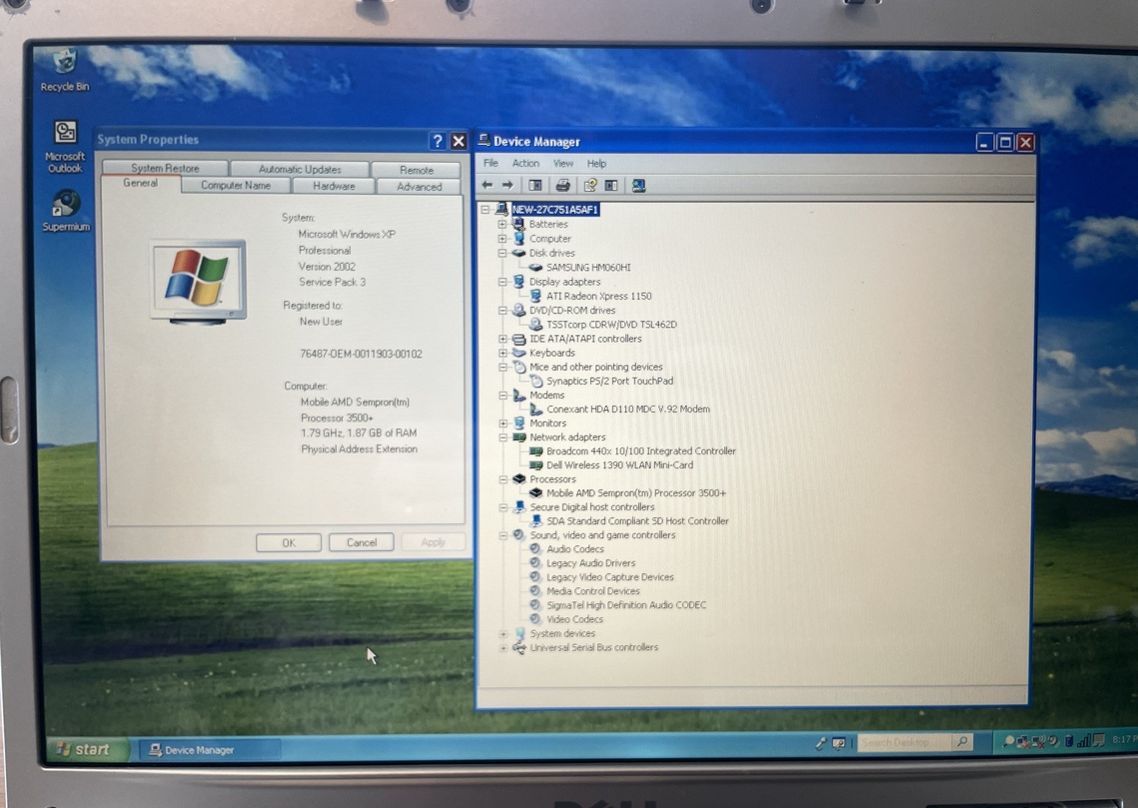
Task: Select the Computer category in device tree
Action: point(550,238)
